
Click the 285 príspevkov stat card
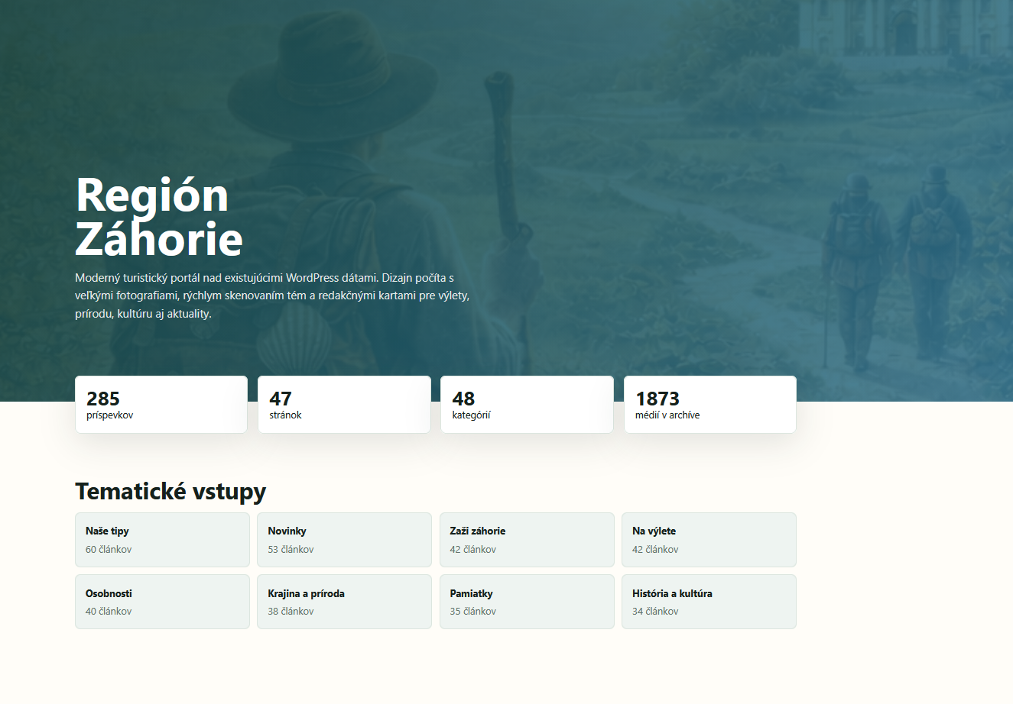pyautogui.click(x=161, y=405)
